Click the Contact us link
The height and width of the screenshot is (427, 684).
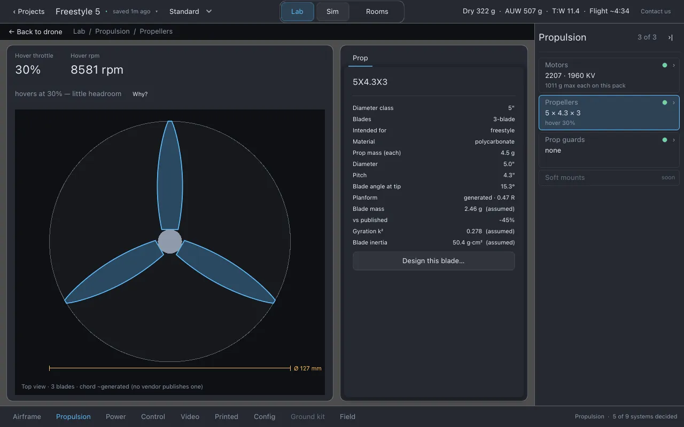click(656, 11)
